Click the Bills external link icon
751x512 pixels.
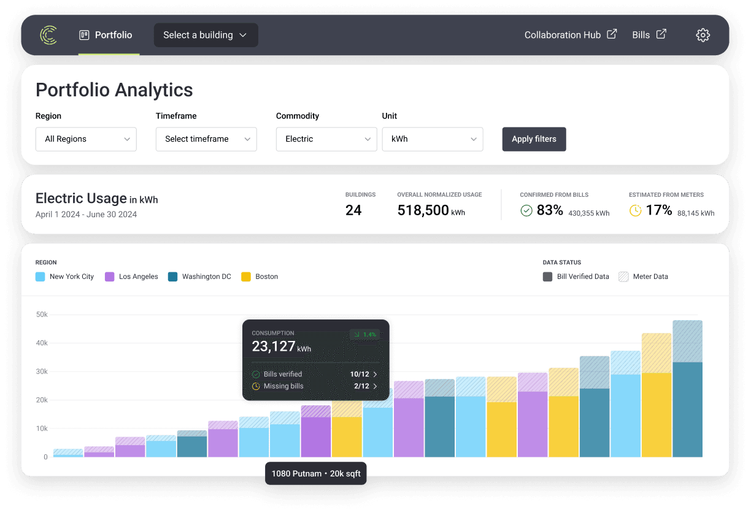click(661, 34)
